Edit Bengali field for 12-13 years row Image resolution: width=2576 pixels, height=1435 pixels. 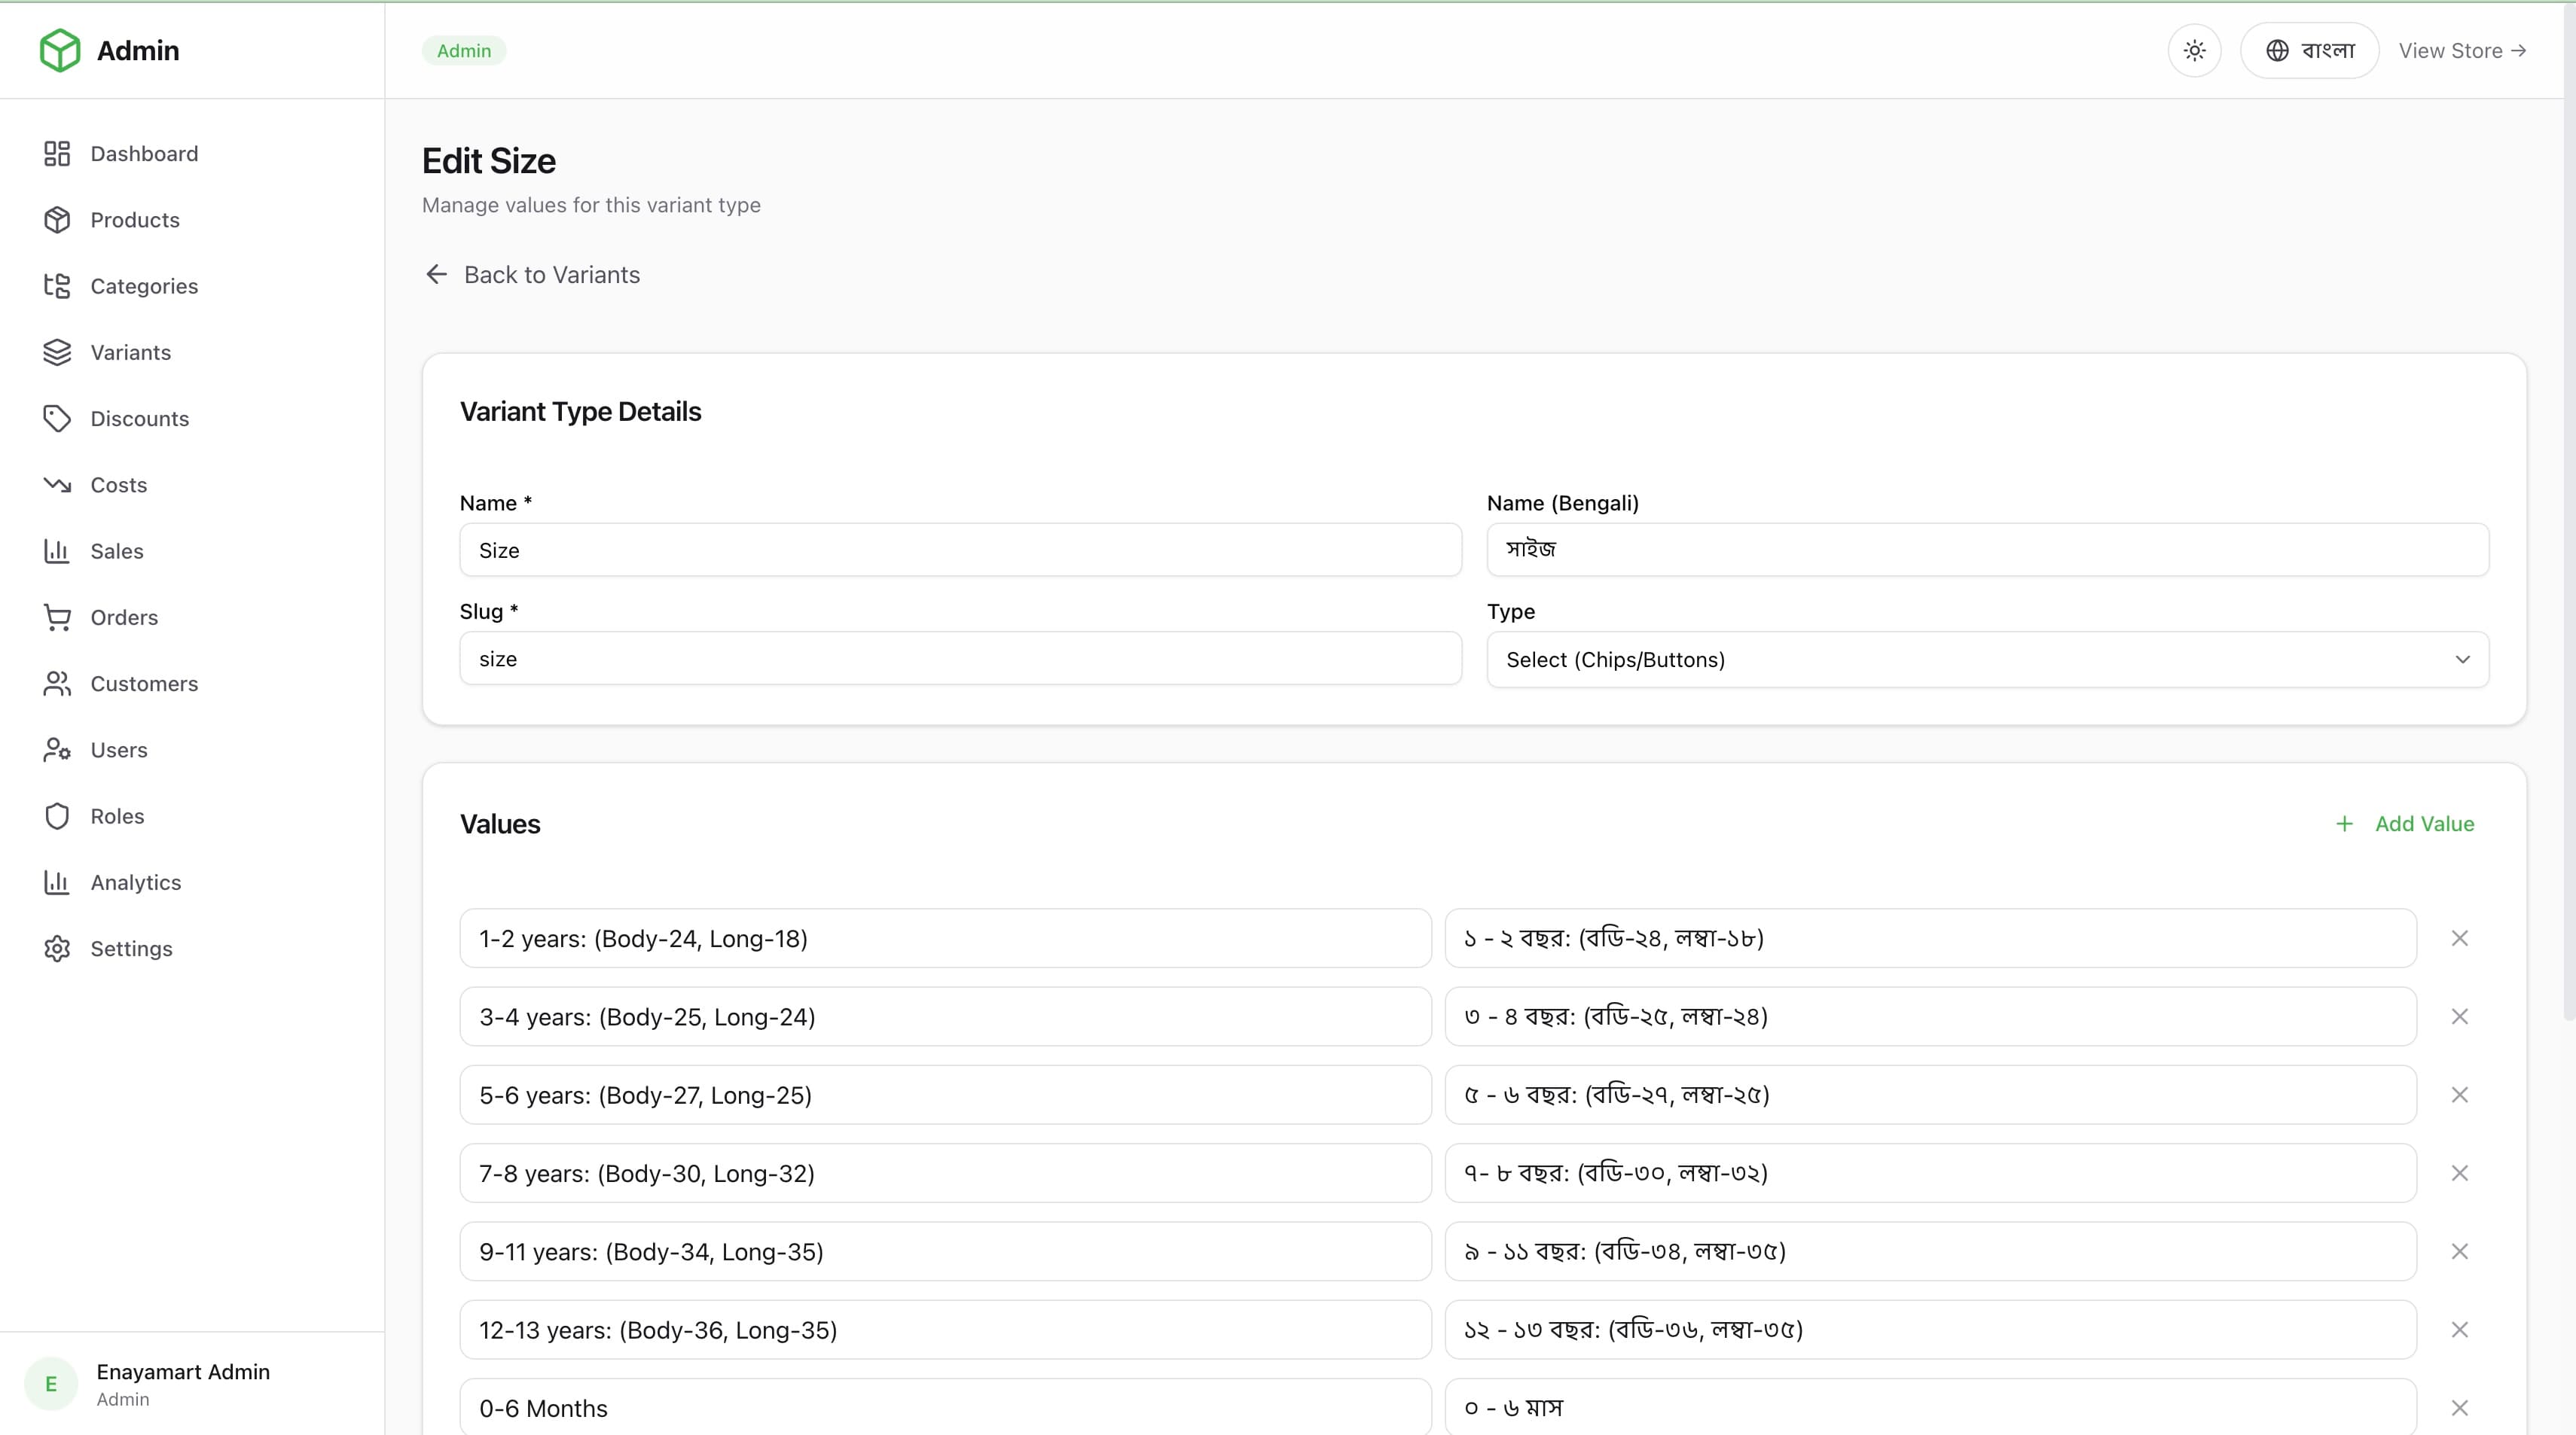(x=1930, y=1330)
